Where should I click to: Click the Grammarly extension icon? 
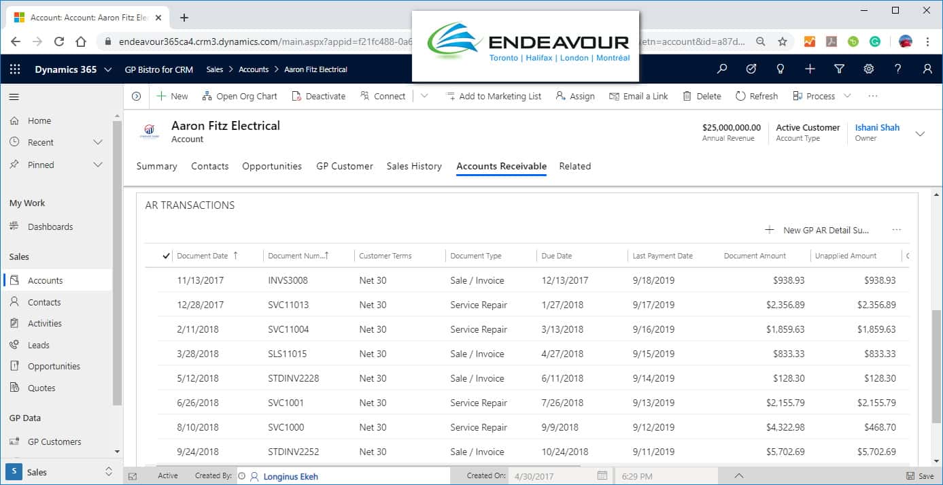pyautogui.click(x=875, y=41)
